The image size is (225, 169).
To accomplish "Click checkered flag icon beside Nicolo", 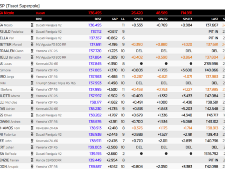I will (32, 25).
